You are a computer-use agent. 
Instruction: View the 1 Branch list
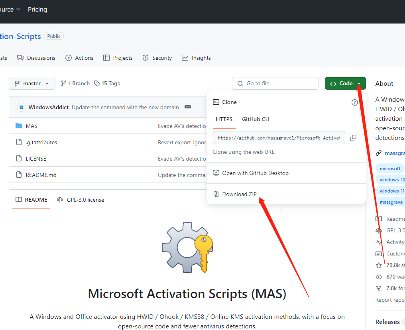[75, 83]
